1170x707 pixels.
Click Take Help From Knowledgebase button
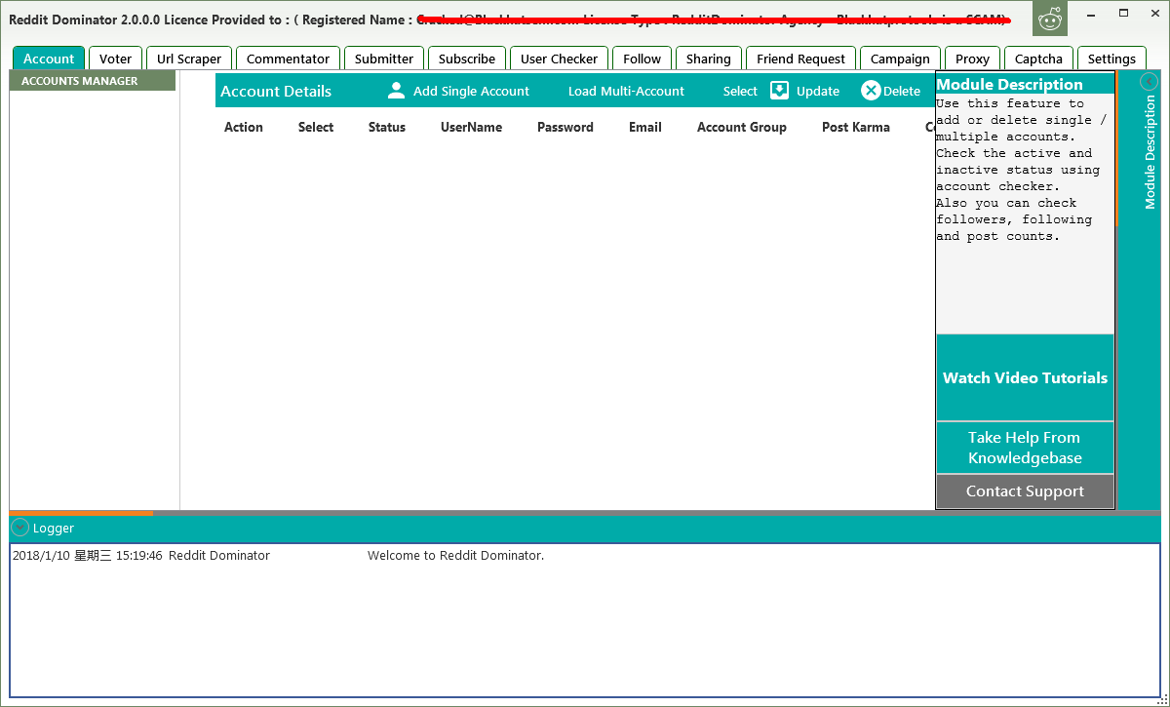(1025, 448)
